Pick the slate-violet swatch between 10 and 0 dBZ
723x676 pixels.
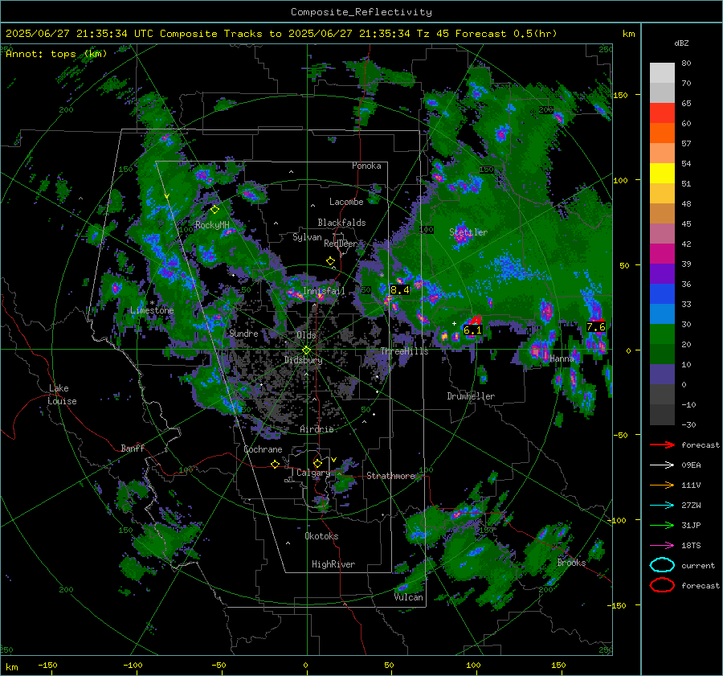click(662, 375)
